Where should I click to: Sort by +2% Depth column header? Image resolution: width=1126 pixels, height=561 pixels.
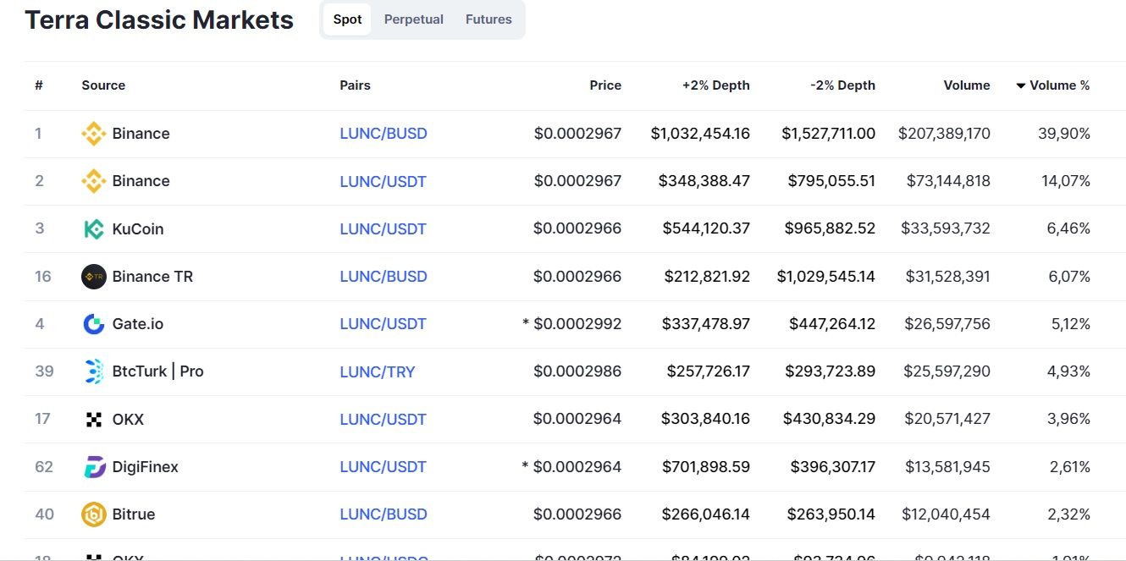tap(715, 85)
